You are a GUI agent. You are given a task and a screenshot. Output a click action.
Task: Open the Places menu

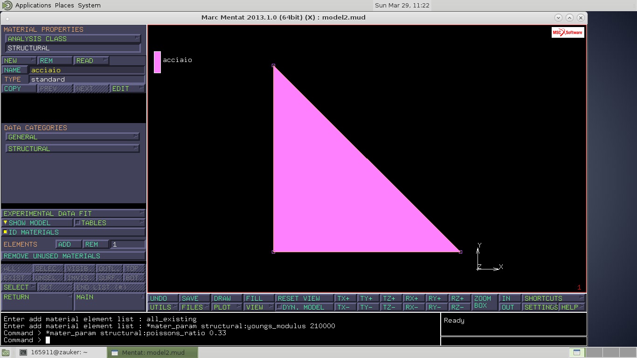(64, 5)
